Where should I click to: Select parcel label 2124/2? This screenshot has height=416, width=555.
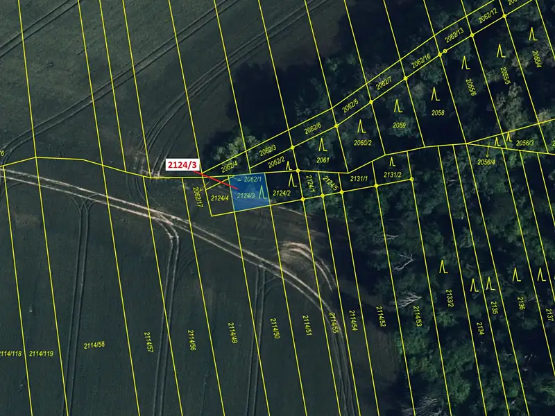282,193
